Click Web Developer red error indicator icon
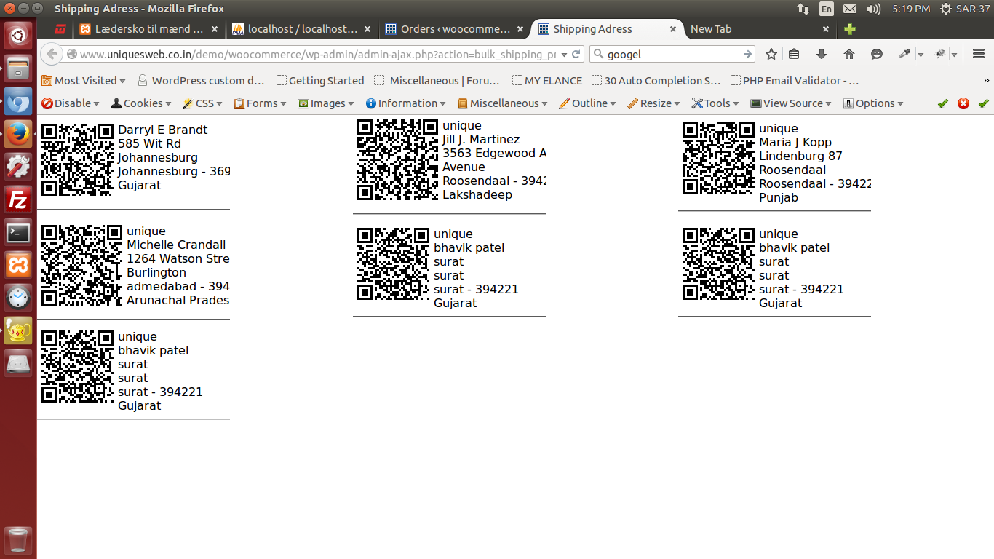Image resolution: width=994 pixels, height=559 pixels. [963, 103]
